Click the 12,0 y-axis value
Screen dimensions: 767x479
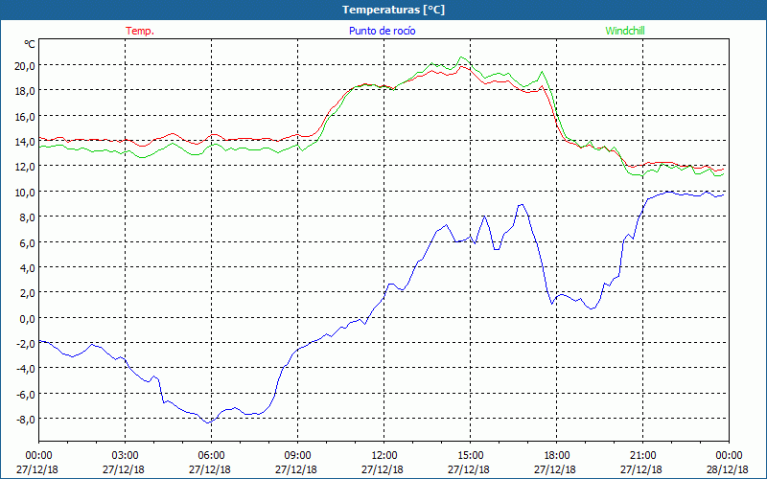click(25, 167)
